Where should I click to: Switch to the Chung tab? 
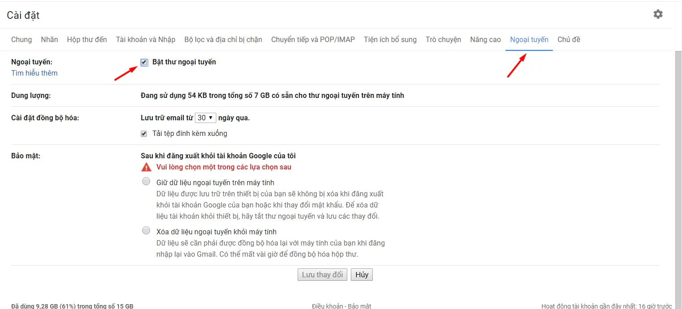coord(21,40)
